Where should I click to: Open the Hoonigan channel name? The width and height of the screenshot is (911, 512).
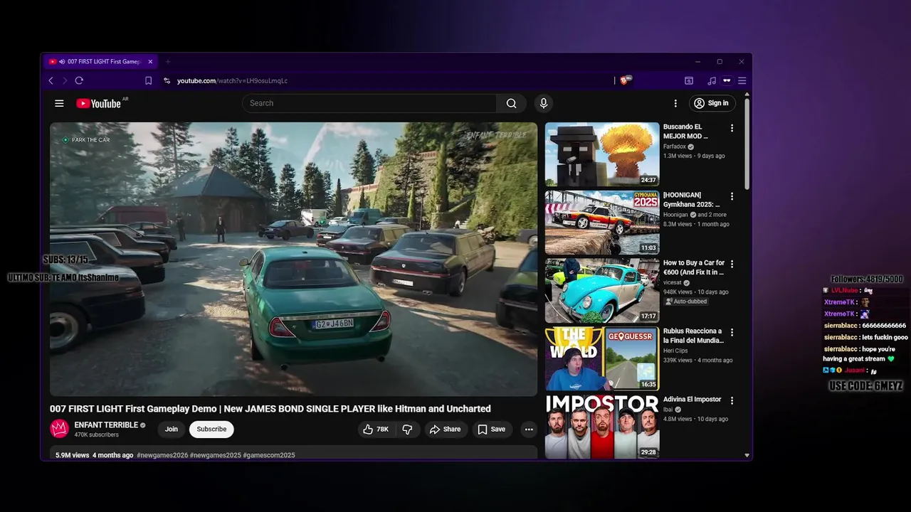tap(675, 215)
